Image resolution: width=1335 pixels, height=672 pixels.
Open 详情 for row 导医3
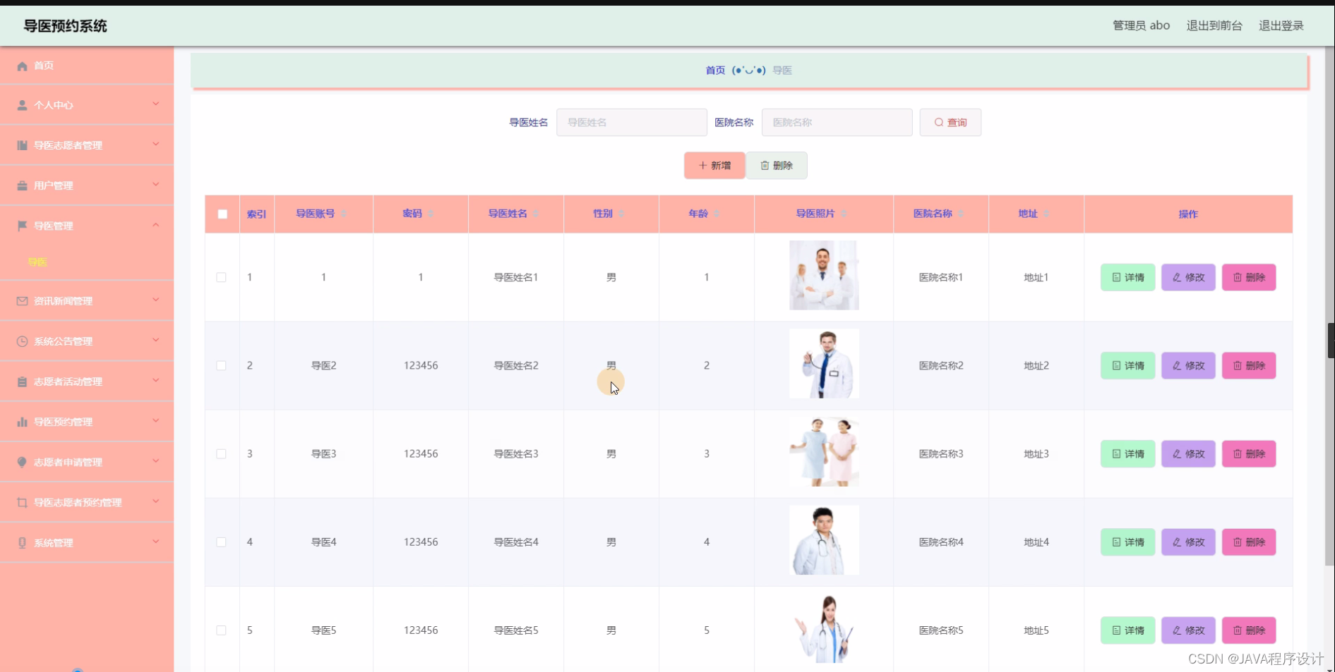pyautogui.click(x=1127, y=453)
